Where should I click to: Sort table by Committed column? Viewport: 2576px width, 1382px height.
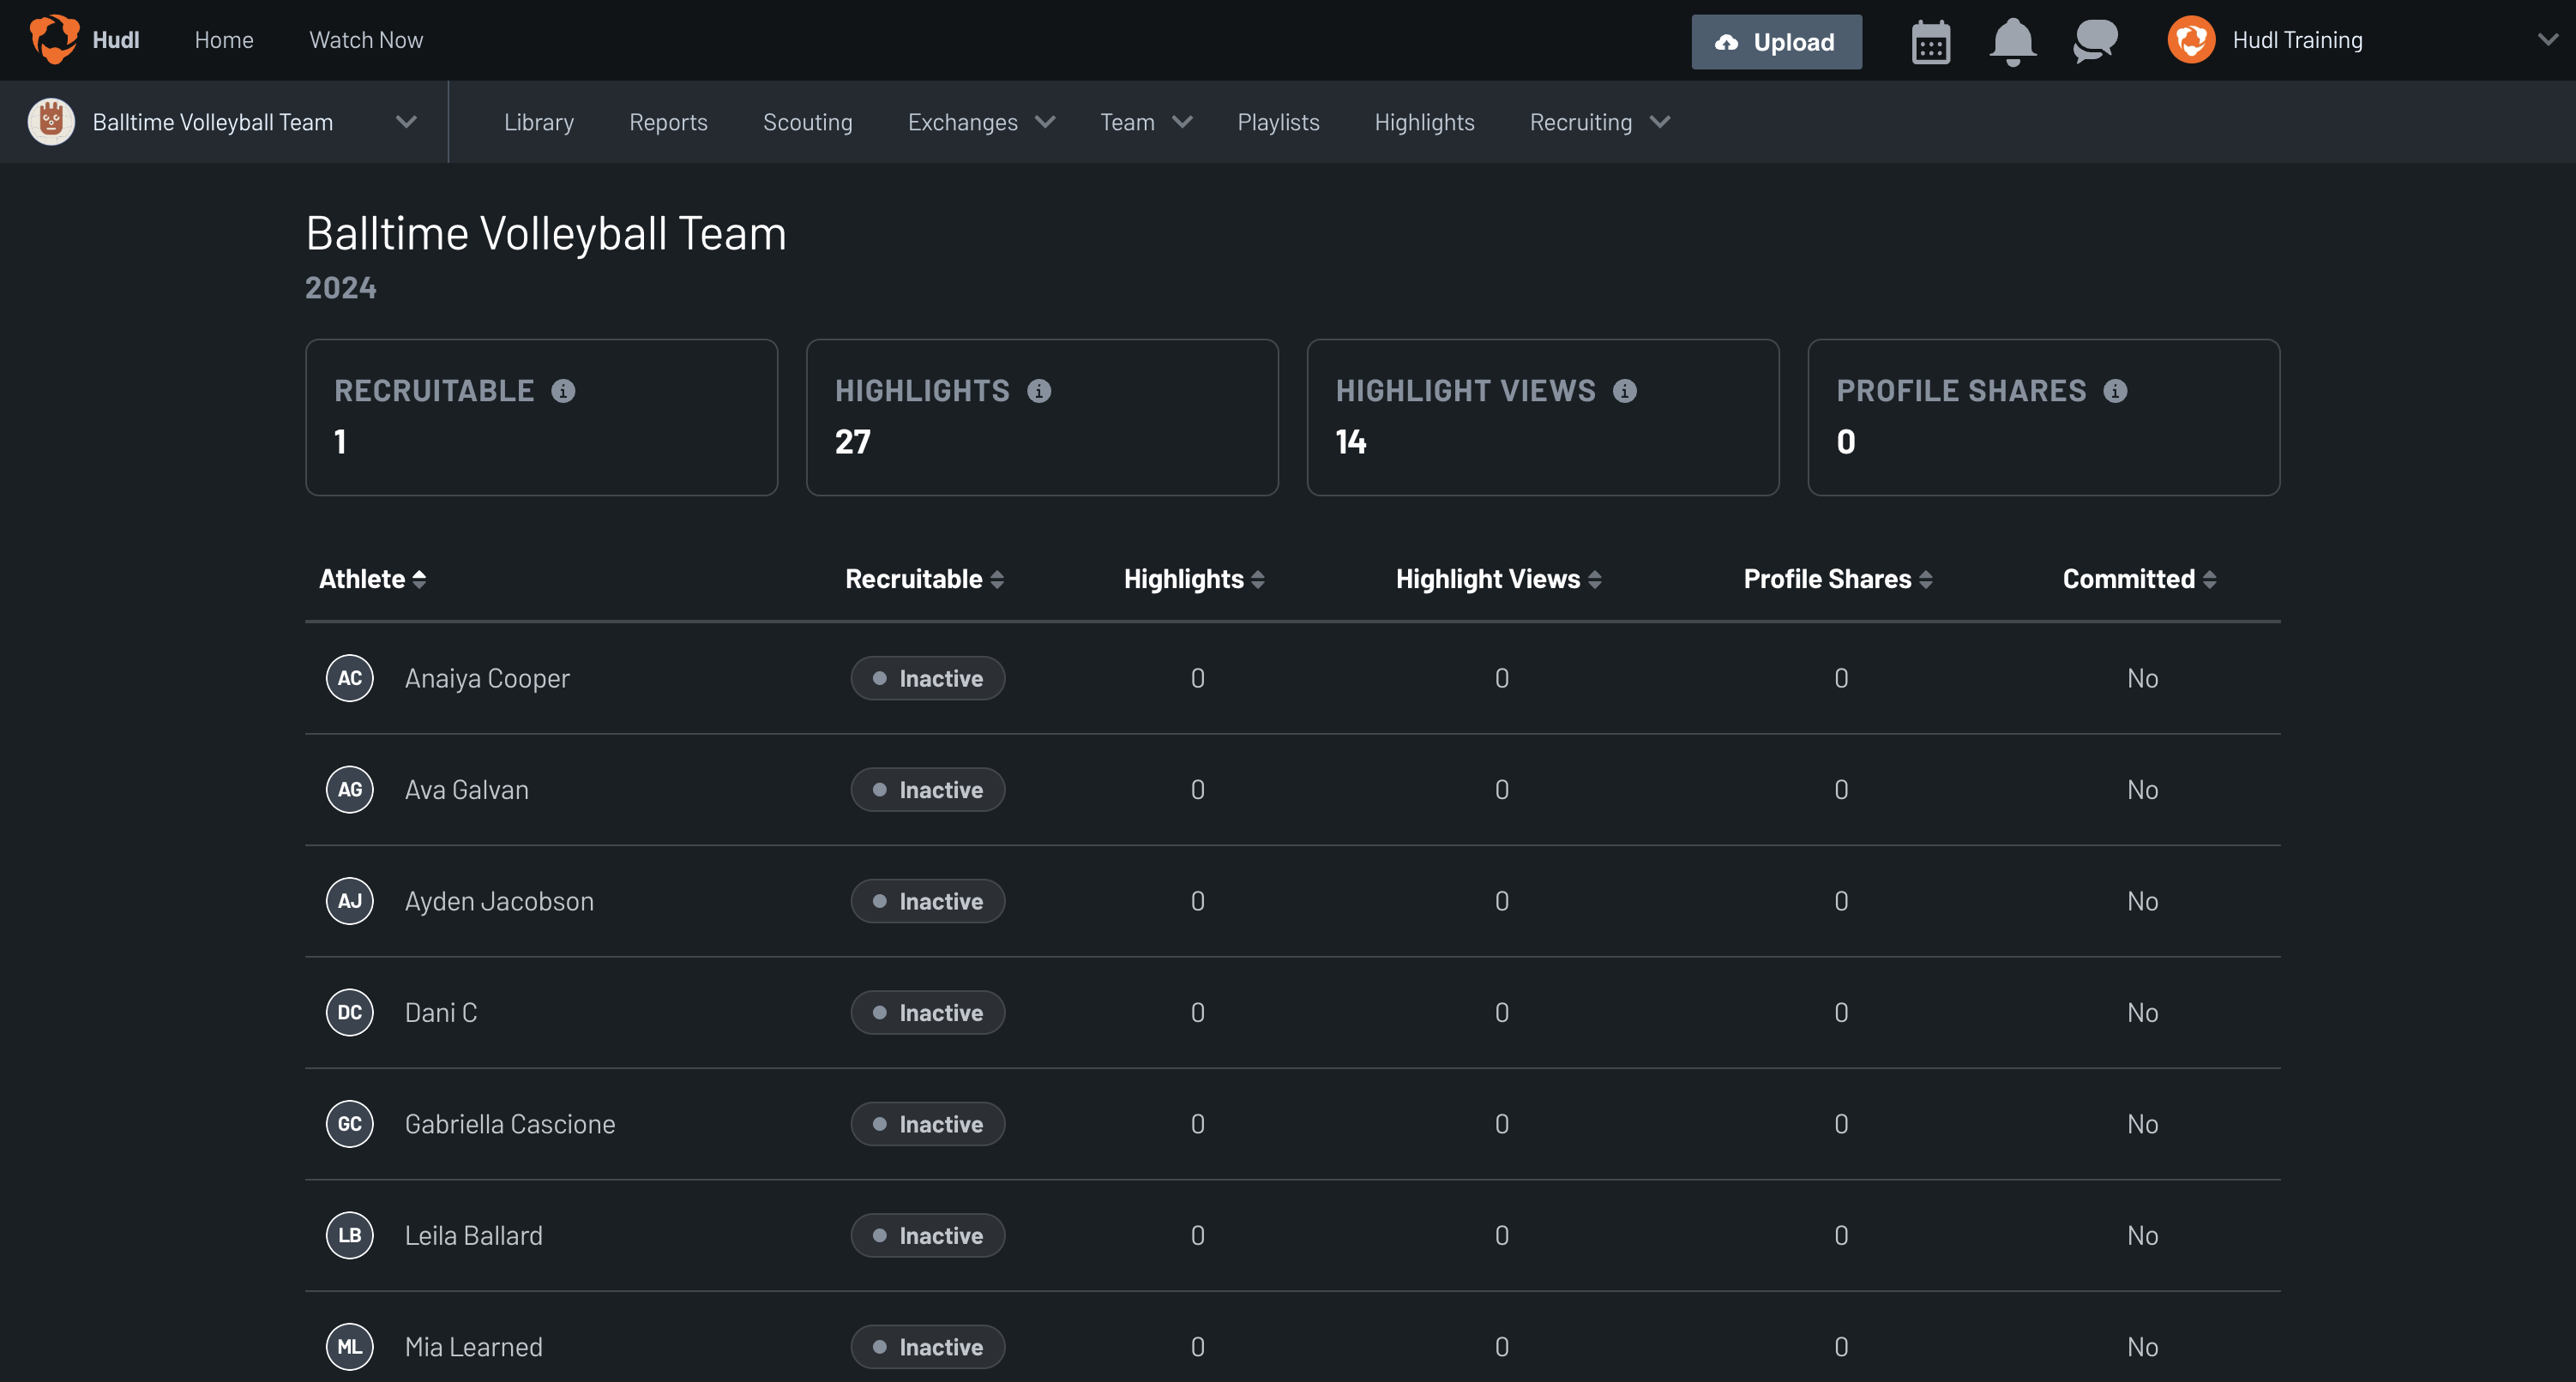click(2139, 579)
